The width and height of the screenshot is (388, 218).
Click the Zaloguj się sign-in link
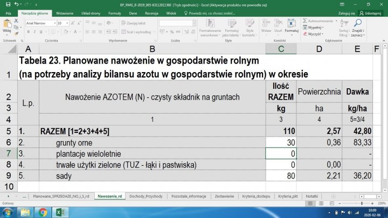tap(347, 13)
